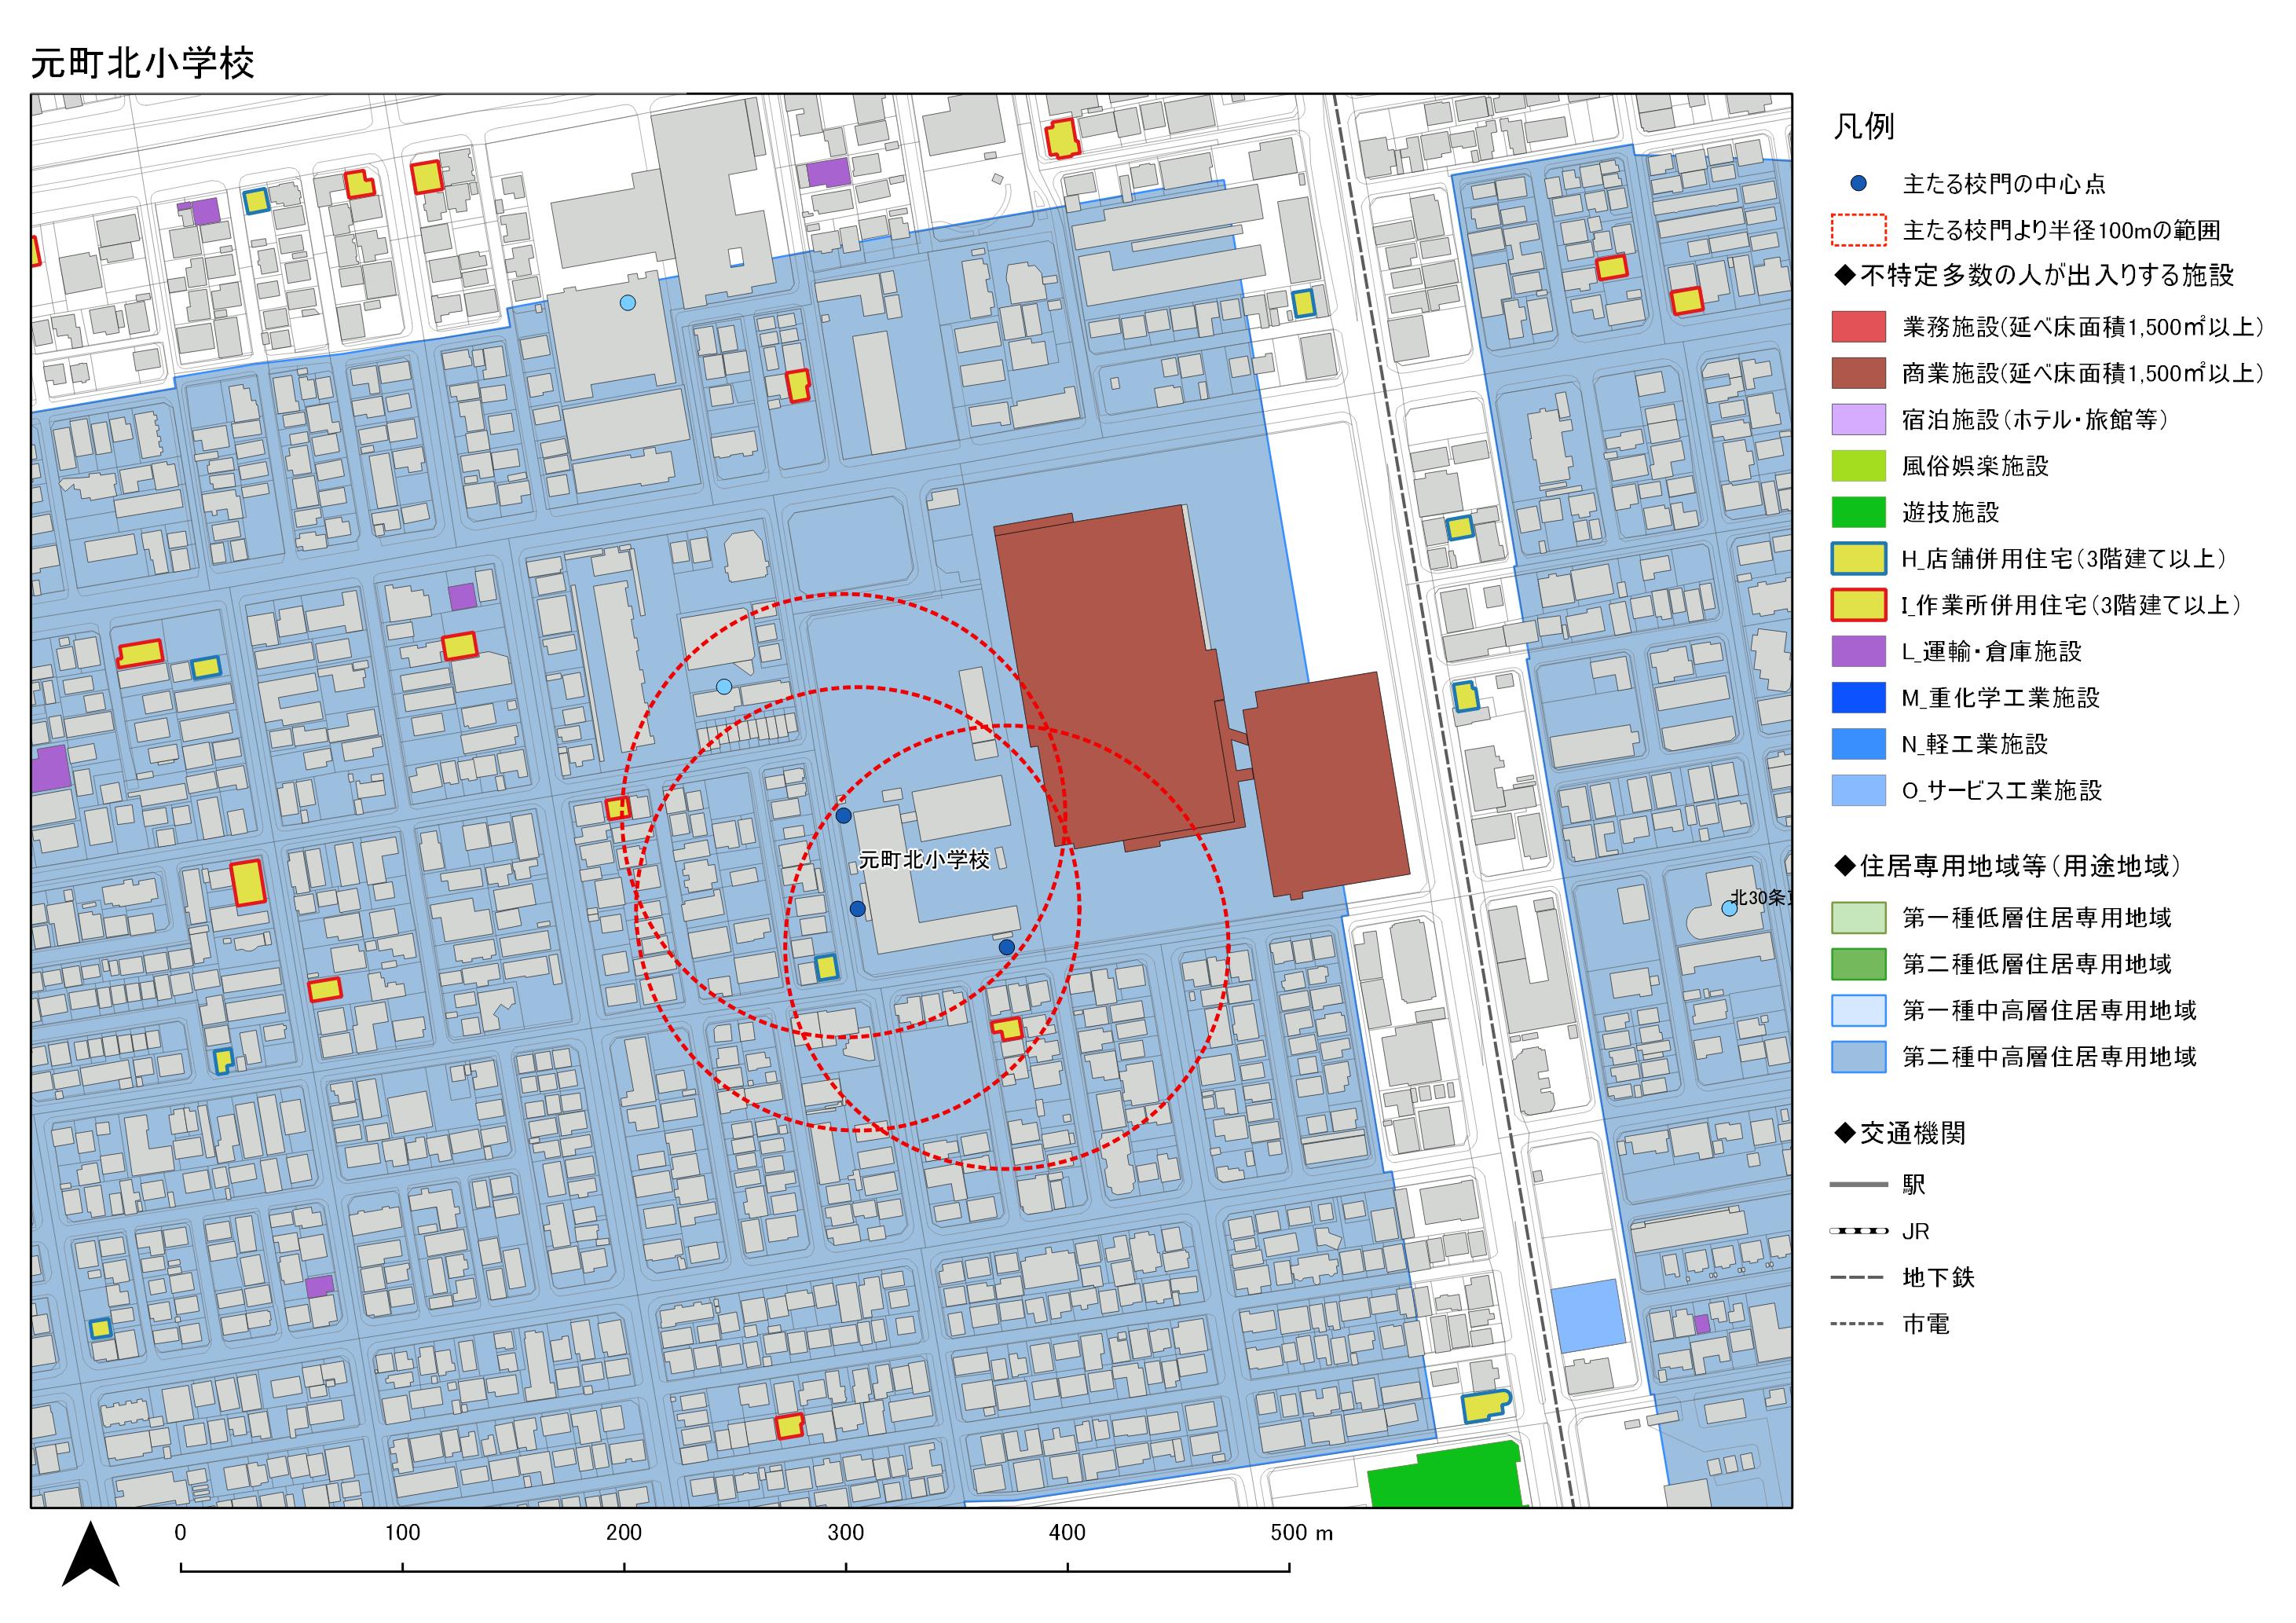
Task: Click the page title 元町北小学校 at top
Action: (x=143, y=63)
